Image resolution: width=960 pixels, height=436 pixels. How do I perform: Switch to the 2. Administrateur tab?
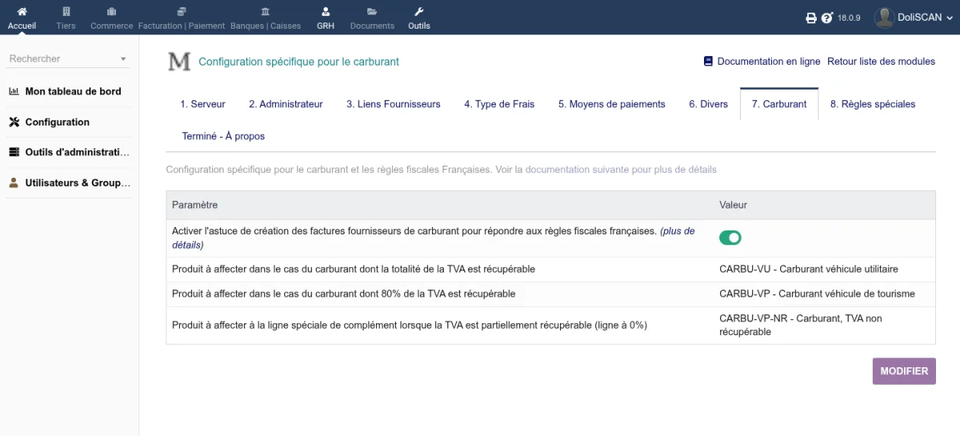pos(286,104)
